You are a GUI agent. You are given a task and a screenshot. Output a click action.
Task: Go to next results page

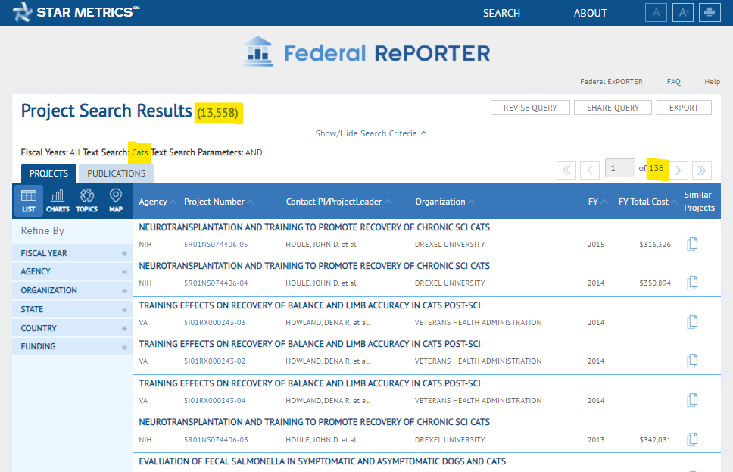tap(678, 170)
